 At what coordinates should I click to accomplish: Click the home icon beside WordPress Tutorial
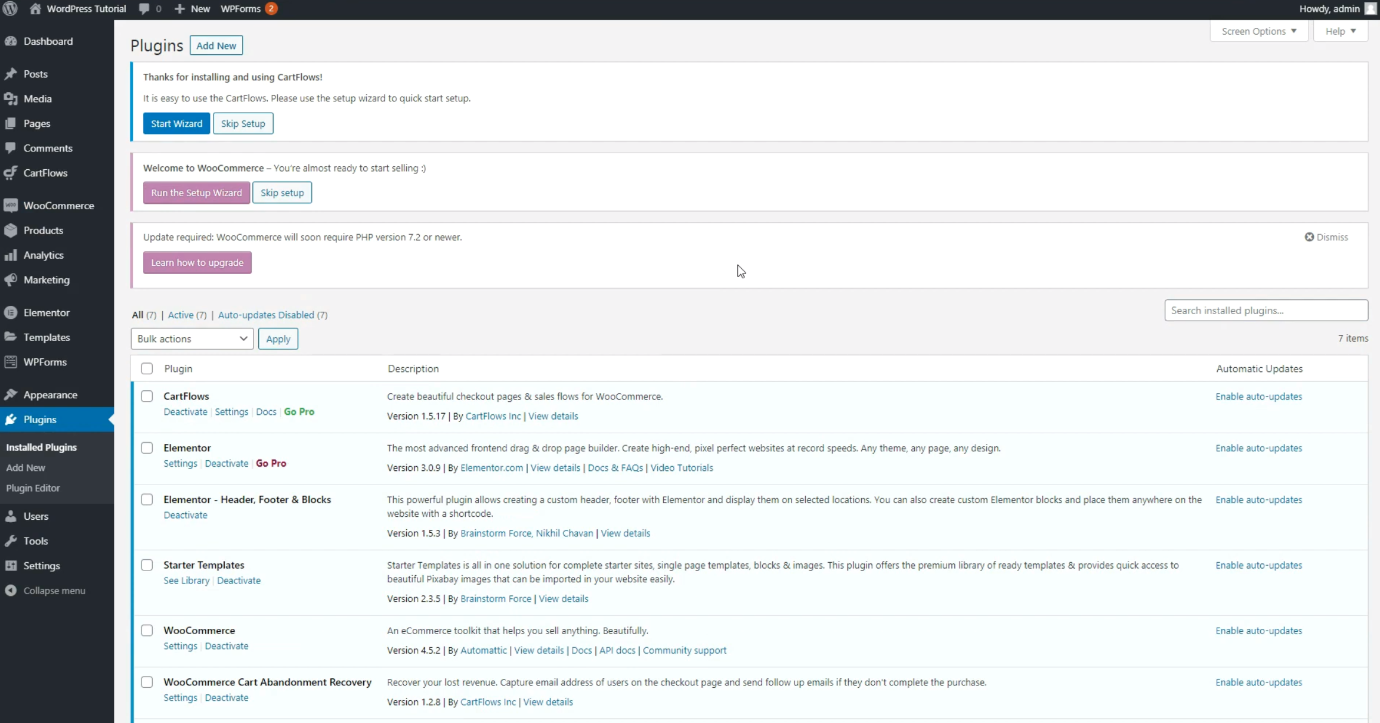click(x=35, y=9)
